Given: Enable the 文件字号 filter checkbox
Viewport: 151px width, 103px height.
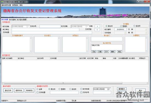Looking at the screenshot, I should coord(81,92).
